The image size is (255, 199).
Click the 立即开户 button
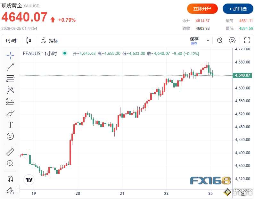[202, 9]
